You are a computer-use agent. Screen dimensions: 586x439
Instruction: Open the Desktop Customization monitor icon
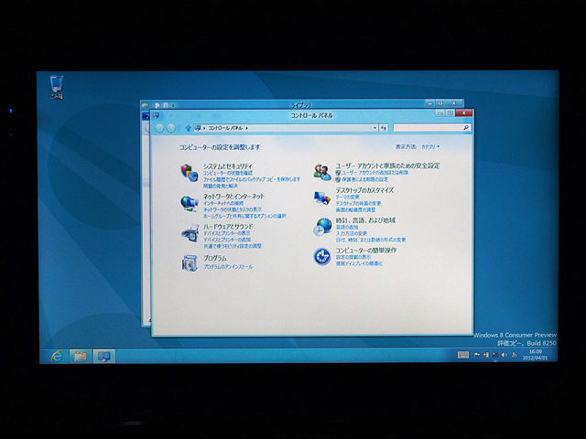(322, 198)
